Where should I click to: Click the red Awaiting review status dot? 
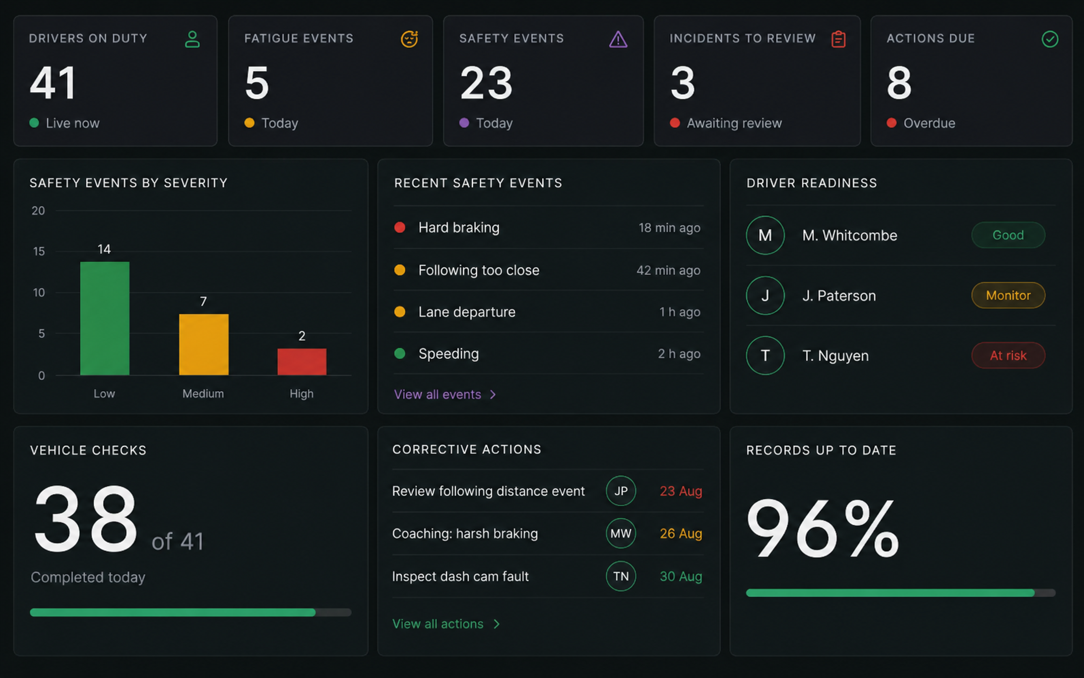point(674,123)
